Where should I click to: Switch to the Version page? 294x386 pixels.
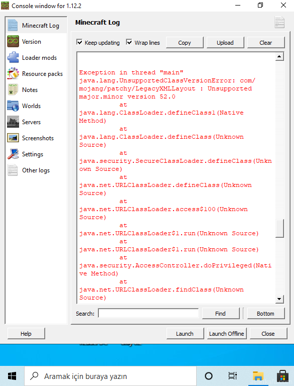37,41
